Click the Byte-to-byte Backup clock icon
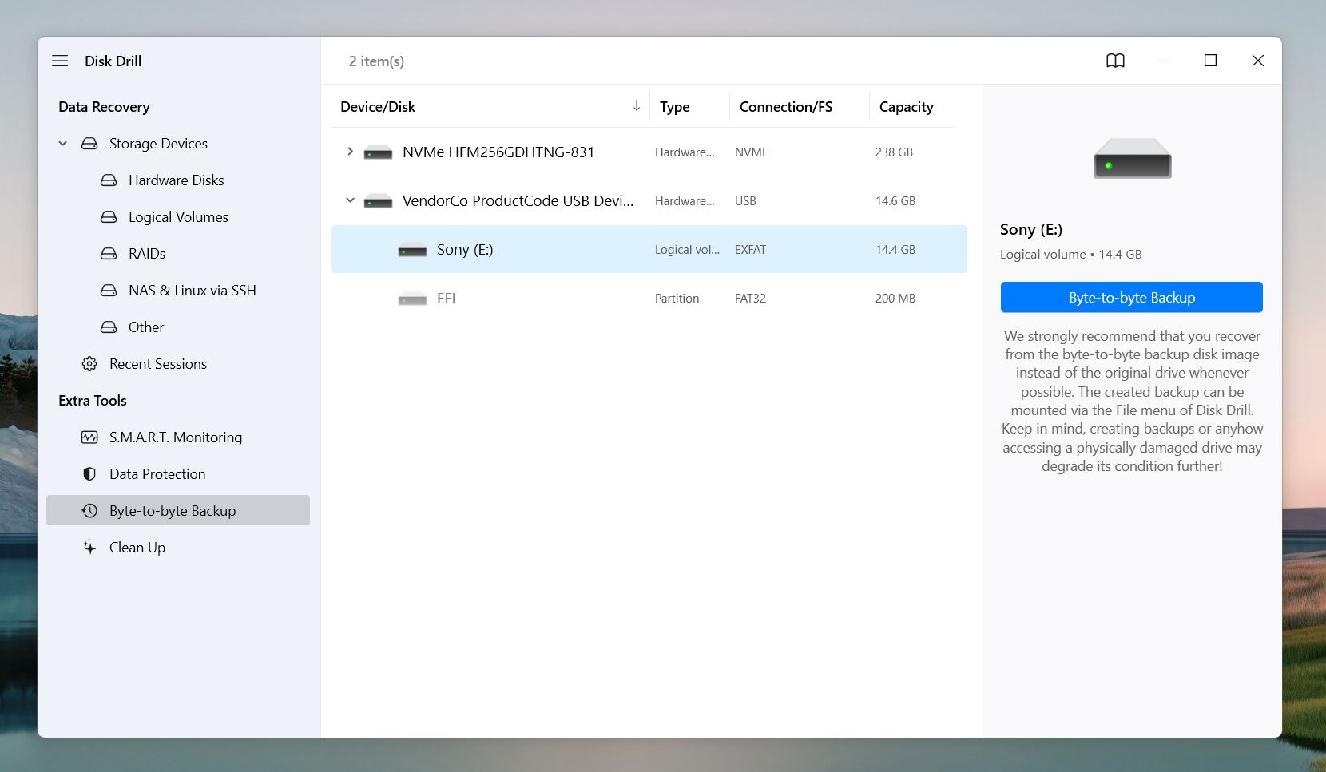Image resolution: width=1326 pixels, height=772 pixels. pyautogui.click(x=89, y=511)
